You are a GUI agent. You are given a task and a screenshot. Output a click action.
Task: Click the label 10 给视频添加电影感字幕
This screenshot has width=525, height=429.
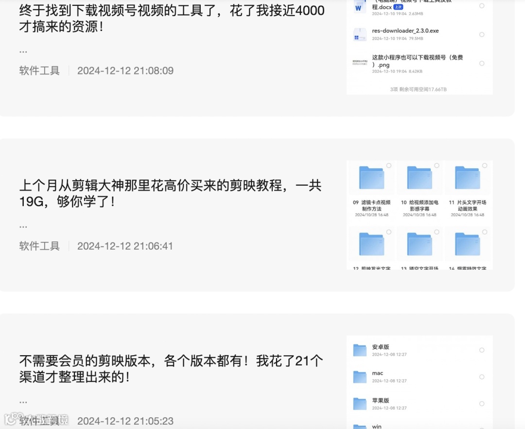(x=420, y=206)
